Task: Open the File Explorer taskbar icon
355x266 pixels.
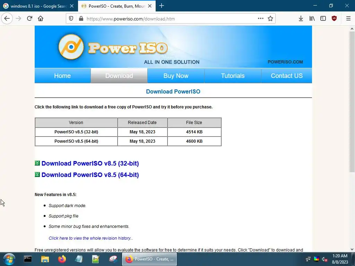Action: click(45, 259)
